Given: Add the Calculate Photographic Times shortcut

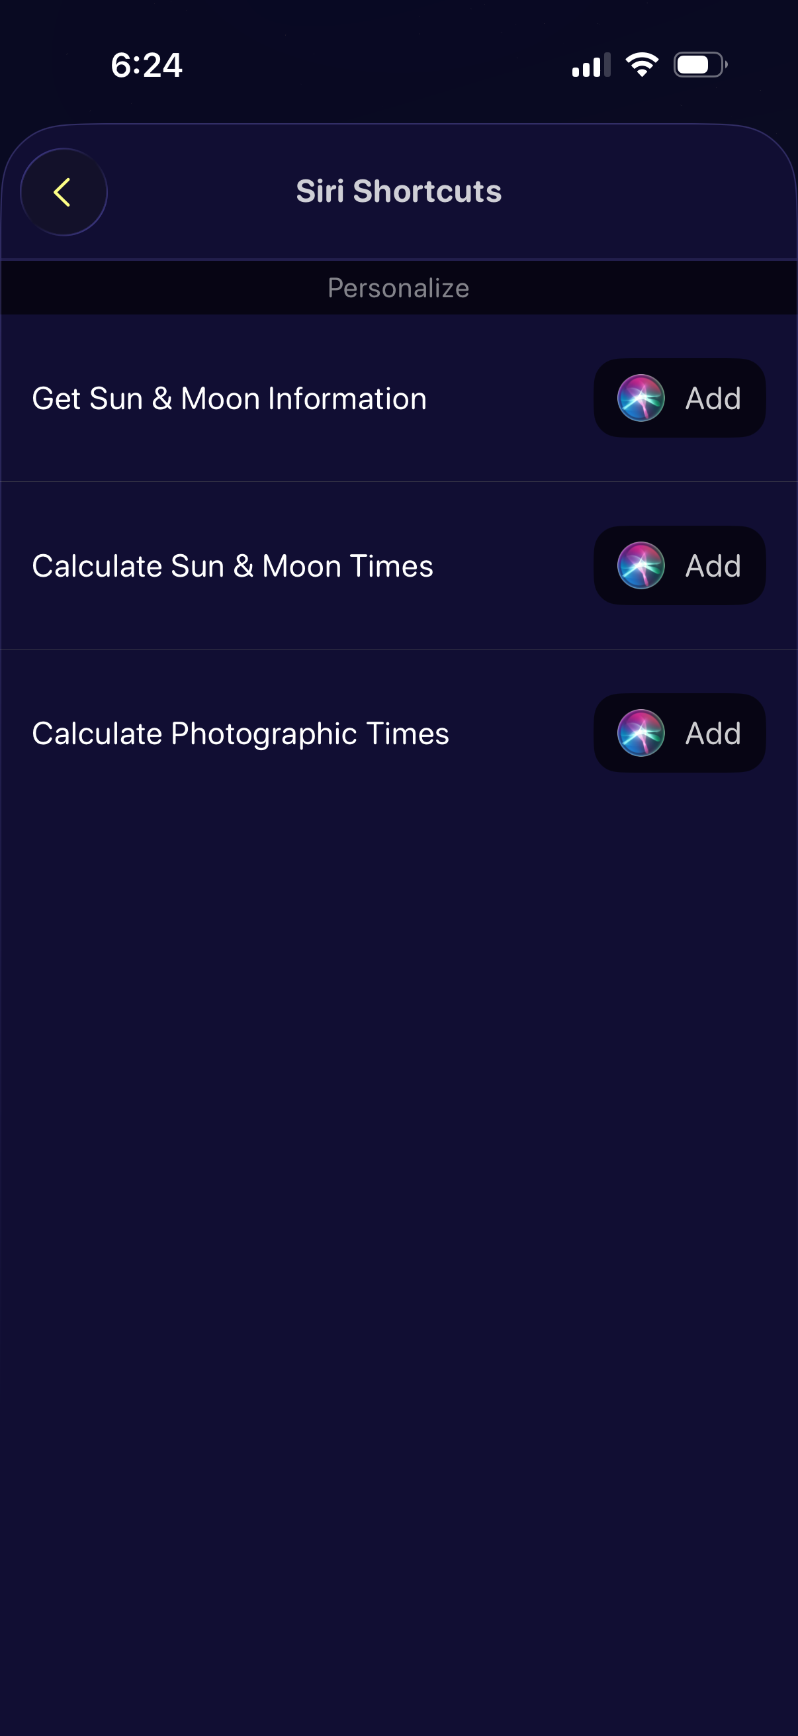Looking at the screenshot, I should click(713, 733).
